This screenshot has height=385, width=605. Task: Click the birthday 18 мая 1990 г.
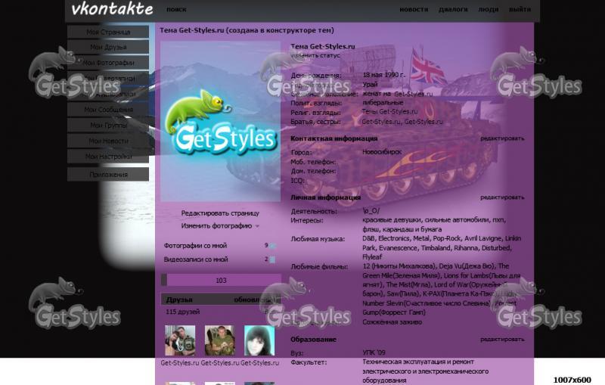coord(383,75)
